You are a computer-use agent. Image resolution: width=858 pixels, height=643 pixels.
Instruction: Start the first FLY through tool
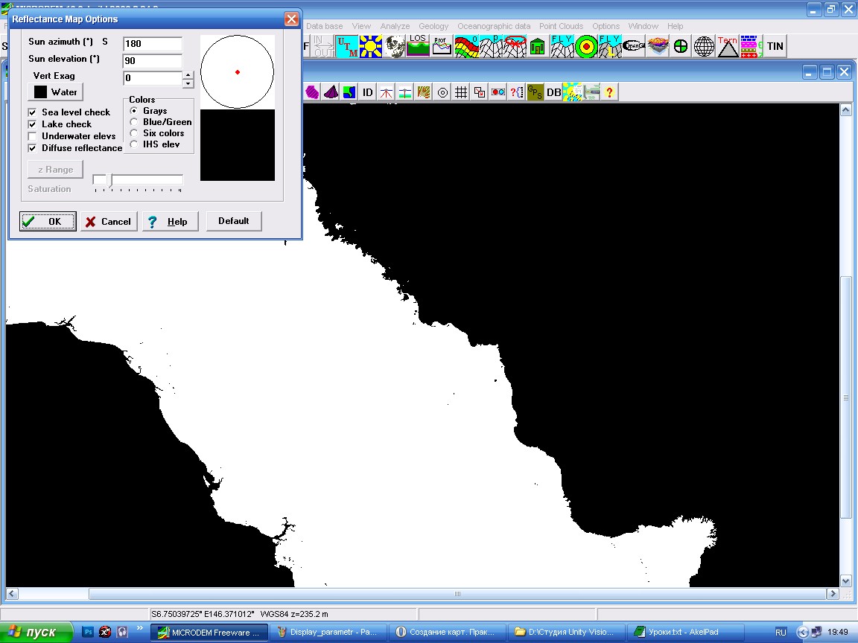pos(562,46)
